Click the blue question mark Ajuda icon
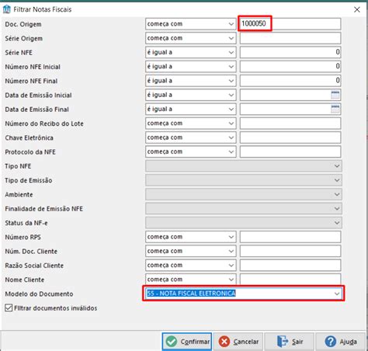Viewport: 368px width, 351px height. [331, 342]
